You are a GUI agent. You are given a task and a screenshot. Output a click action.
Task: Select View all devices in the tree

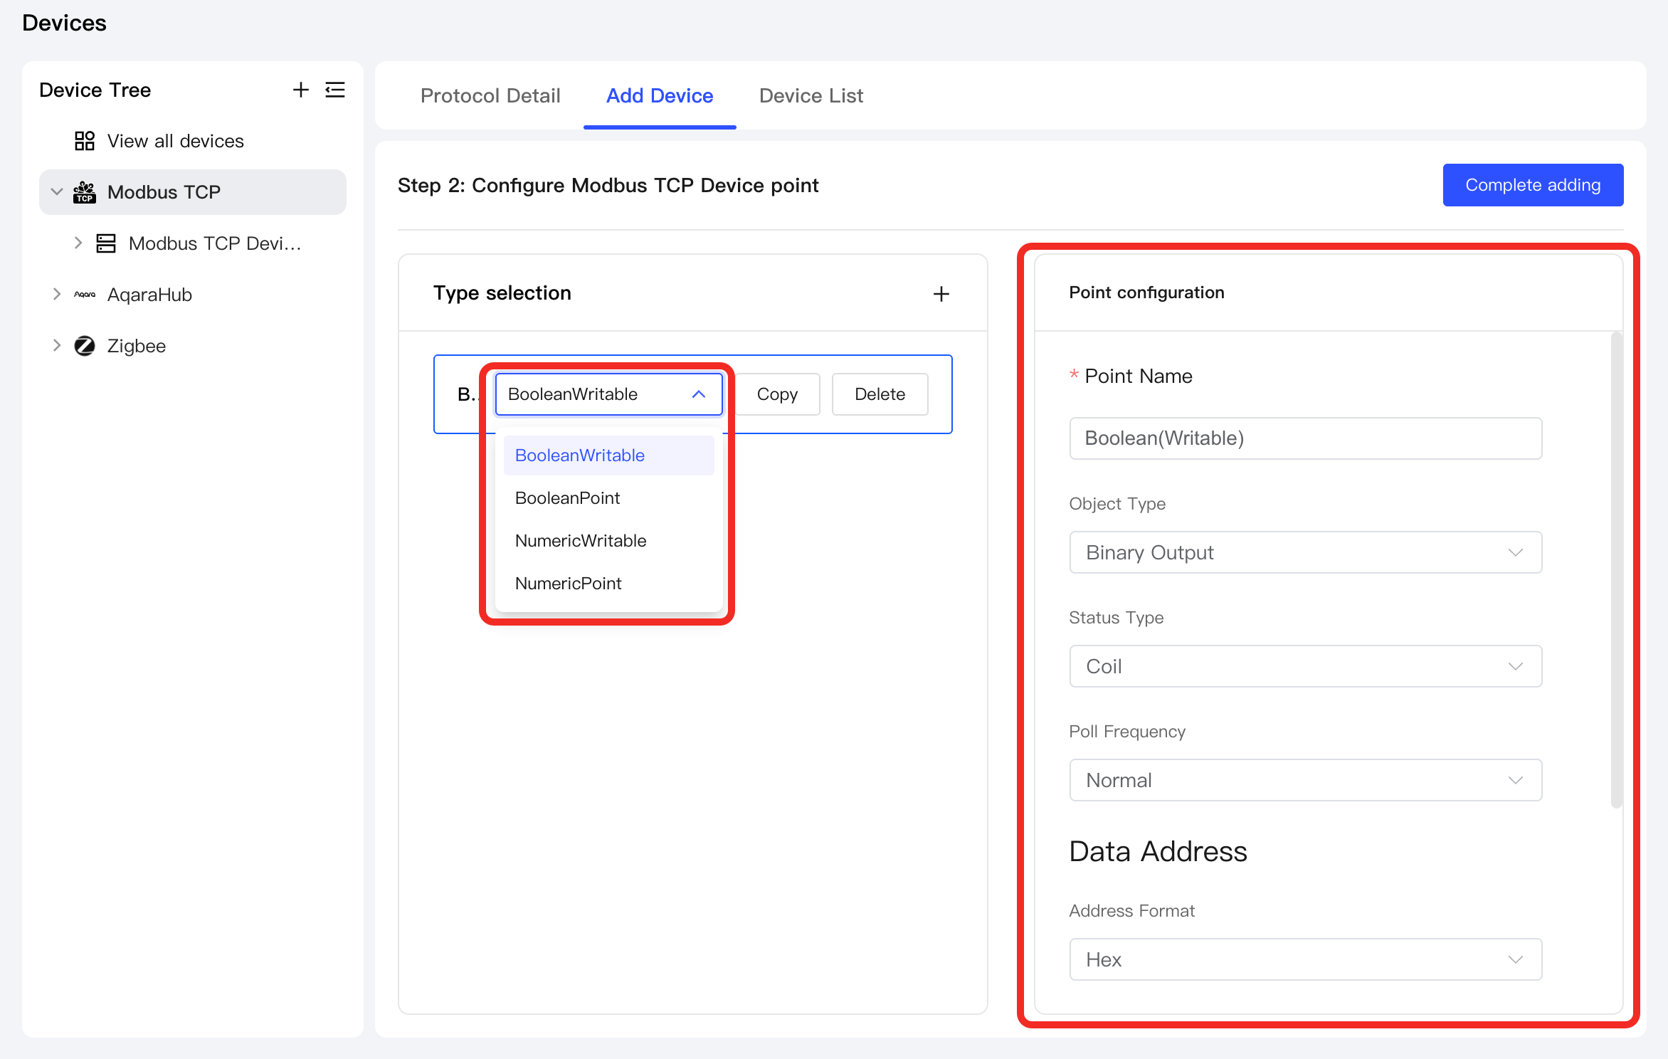176,141
